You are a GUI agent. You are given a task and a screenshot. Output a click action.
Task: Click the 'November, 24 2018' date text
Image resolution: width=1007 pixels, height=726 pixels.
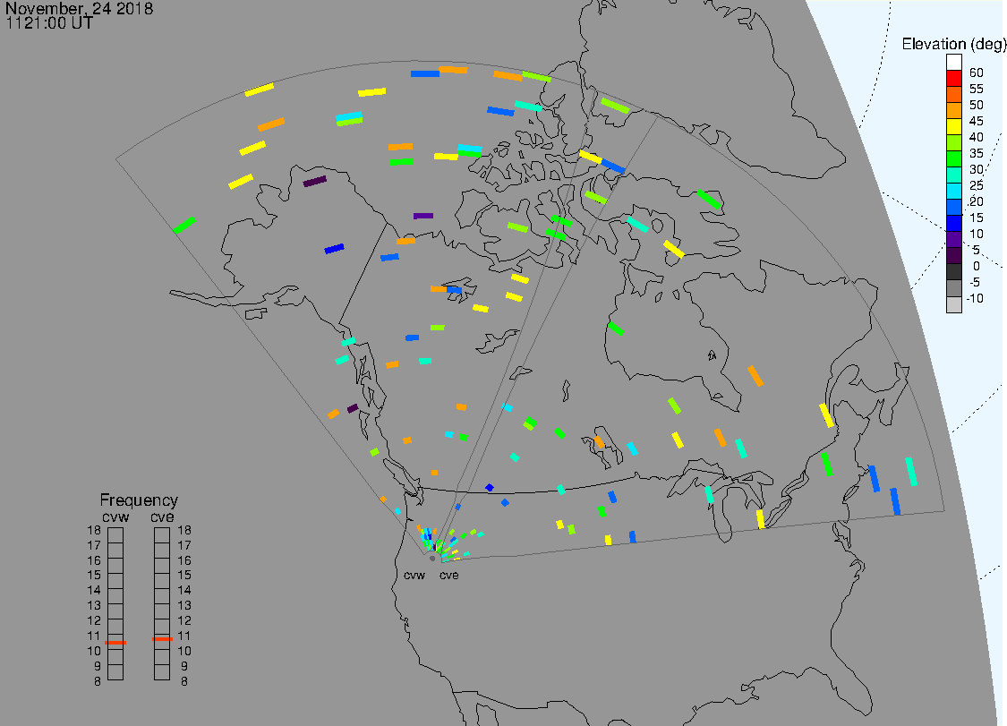pos(79,8)
